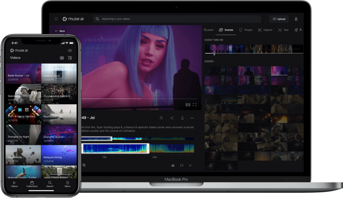This screenshot has height=198, width=343.
Task: Switch to the People tab
Action: (246, 30)
